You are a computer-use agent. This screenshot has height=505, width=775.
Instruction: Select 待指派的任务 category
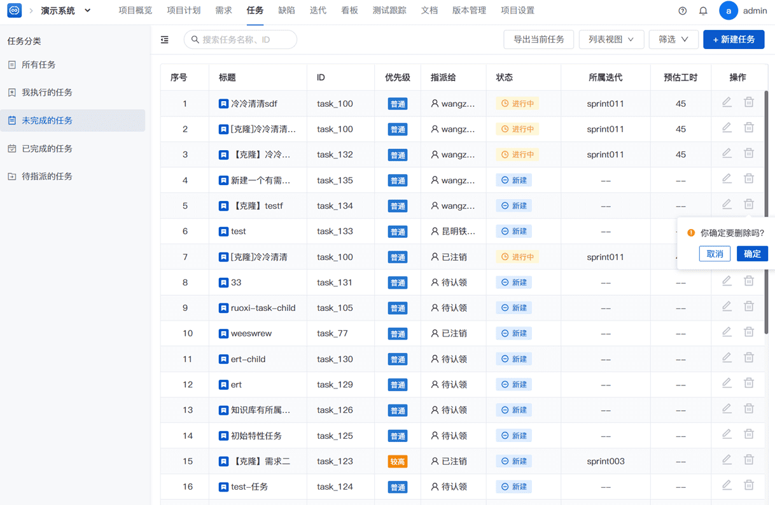[73, 176]
